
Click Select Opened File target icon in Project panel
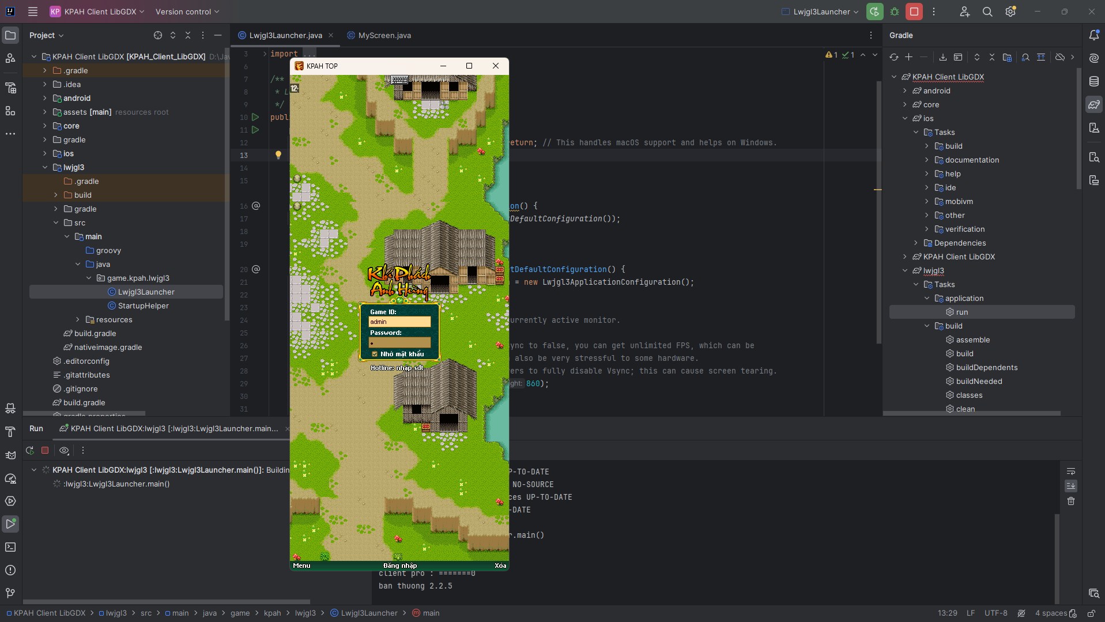tap(158, 35)
